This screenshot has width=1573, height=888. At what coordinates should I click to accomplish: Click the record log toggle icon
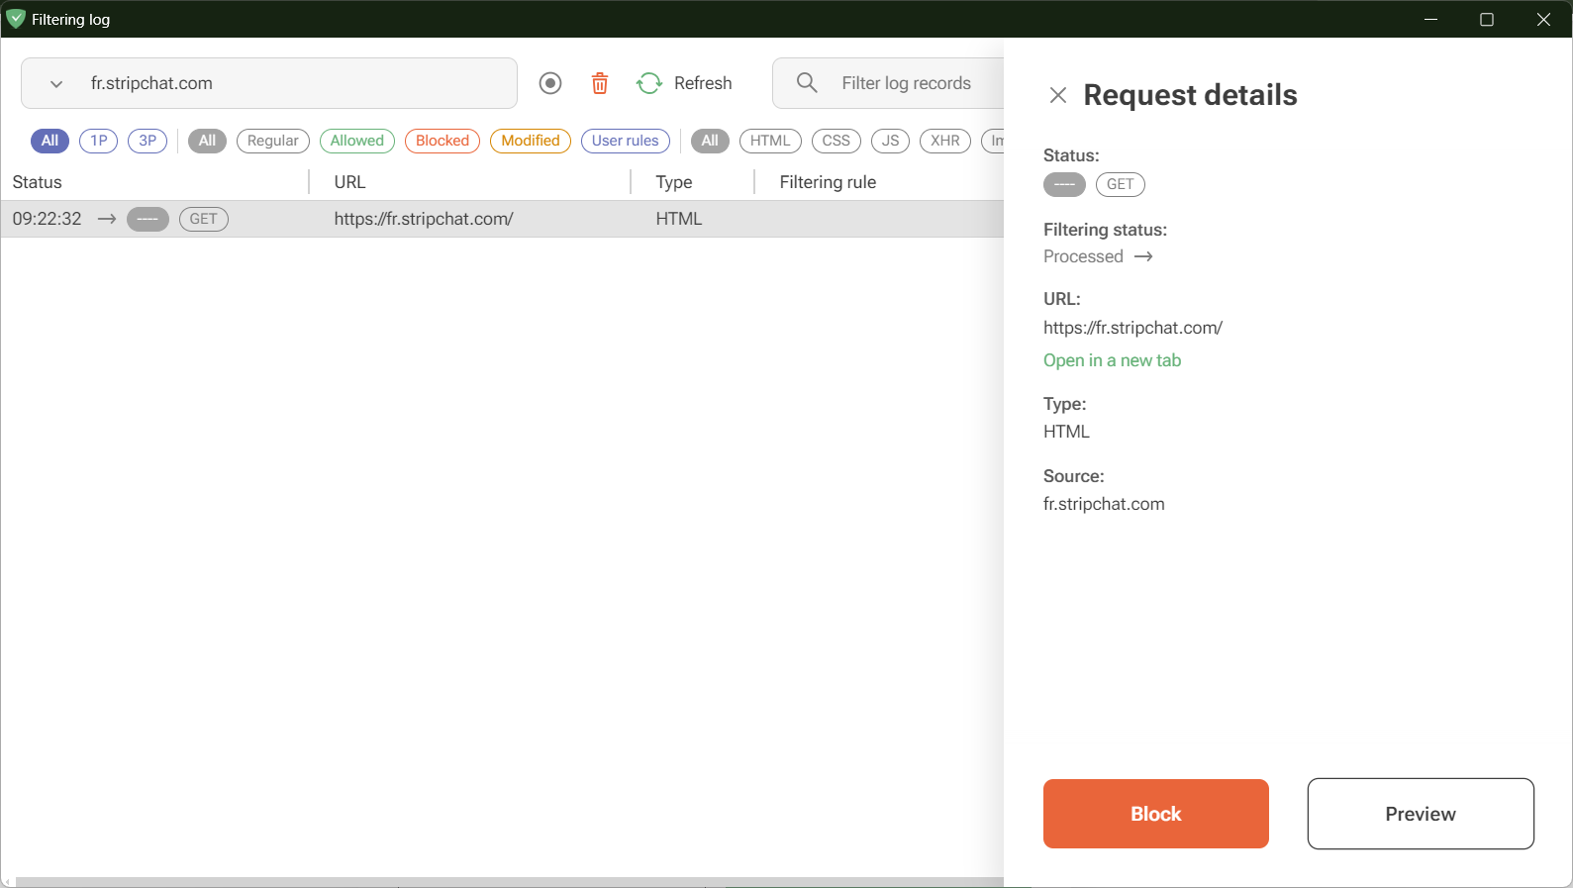550,83
